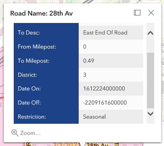Image resolution: width=164 pixels, height=146 pixels.
Task: Click the 'Restriction:' label
Action: pyautogui.click(x=32, y=117)
